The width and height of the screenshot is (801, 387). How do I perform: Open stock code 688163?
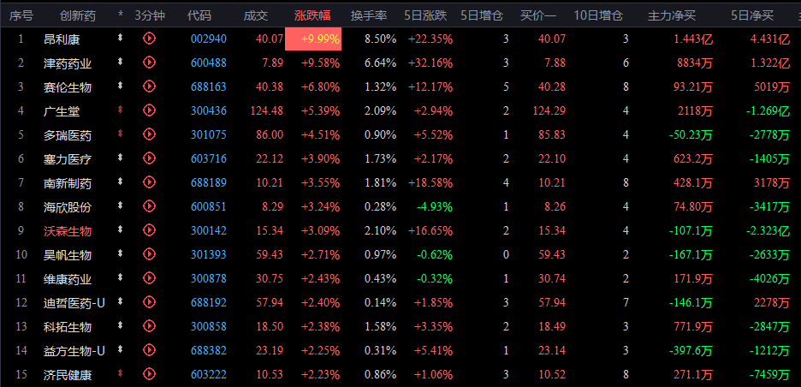[x=209, y=87]
